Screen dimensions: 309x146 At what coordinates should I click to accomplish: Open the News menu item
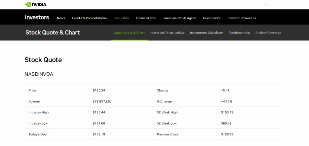(61, 18)
